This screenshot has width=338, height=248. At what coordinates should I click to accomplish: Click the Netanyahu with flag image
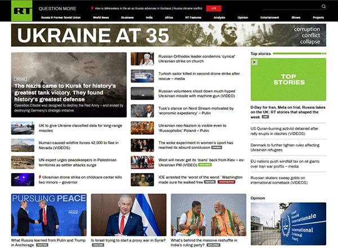(128, 215)
